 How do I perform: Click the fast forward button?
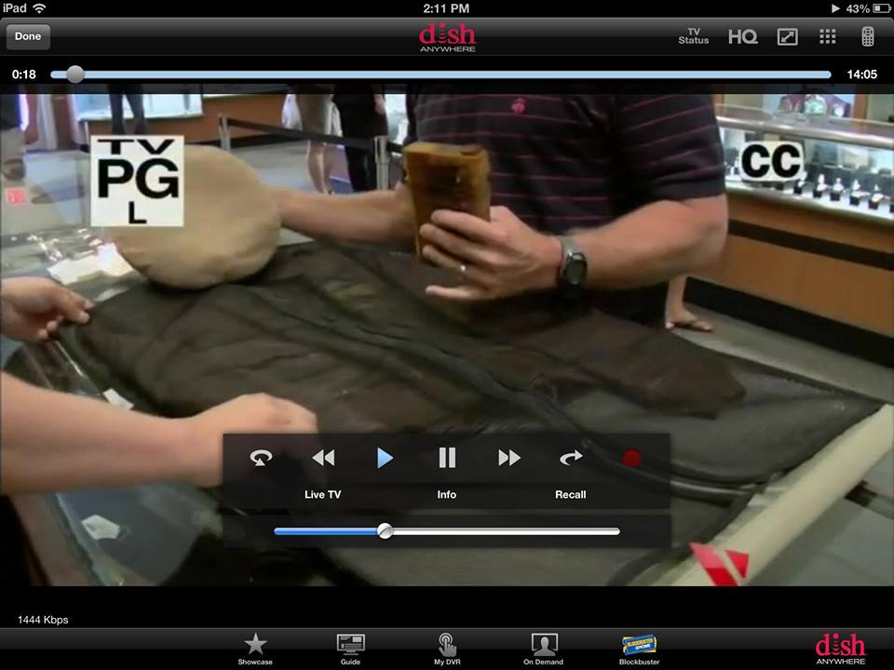(508, 458)
